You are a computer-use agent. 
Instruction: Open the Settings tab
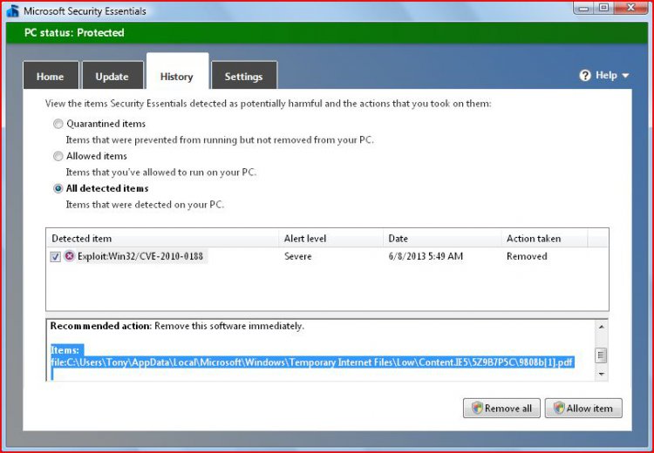coord(244,76)
